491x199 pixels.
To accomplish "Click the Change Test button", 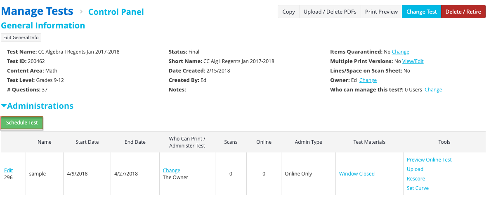I will pyautogui.click(x=422, y=12).
